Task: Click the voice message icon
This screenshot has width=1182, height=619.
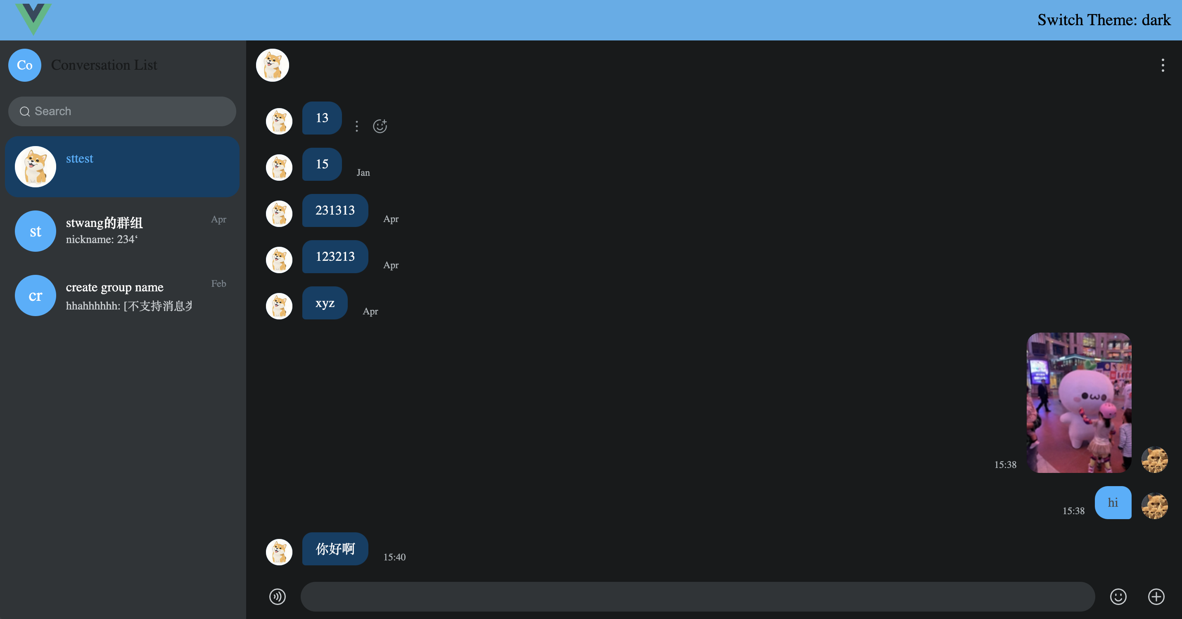Action: coord(277,597)
